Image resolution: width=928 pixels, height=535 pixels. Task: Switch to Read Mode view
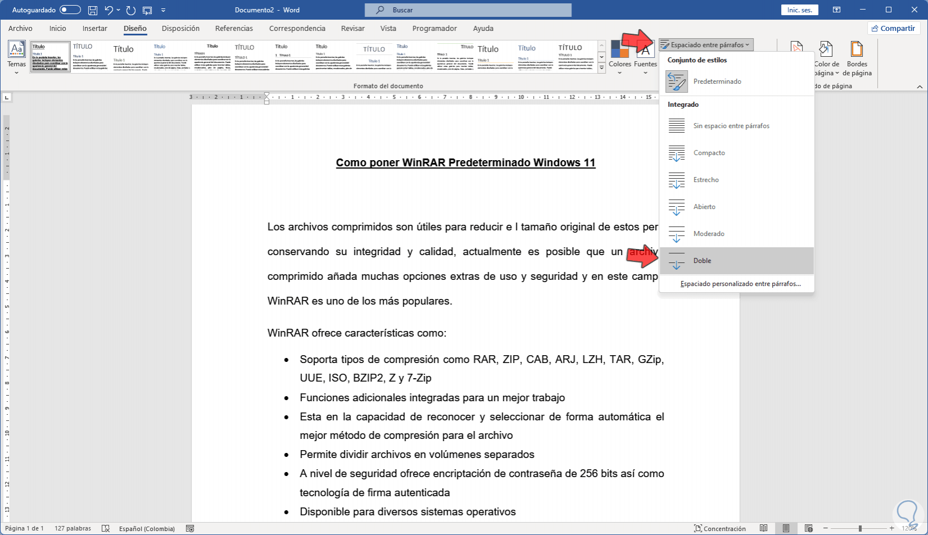pyautogui.click(x=763, y=528)
